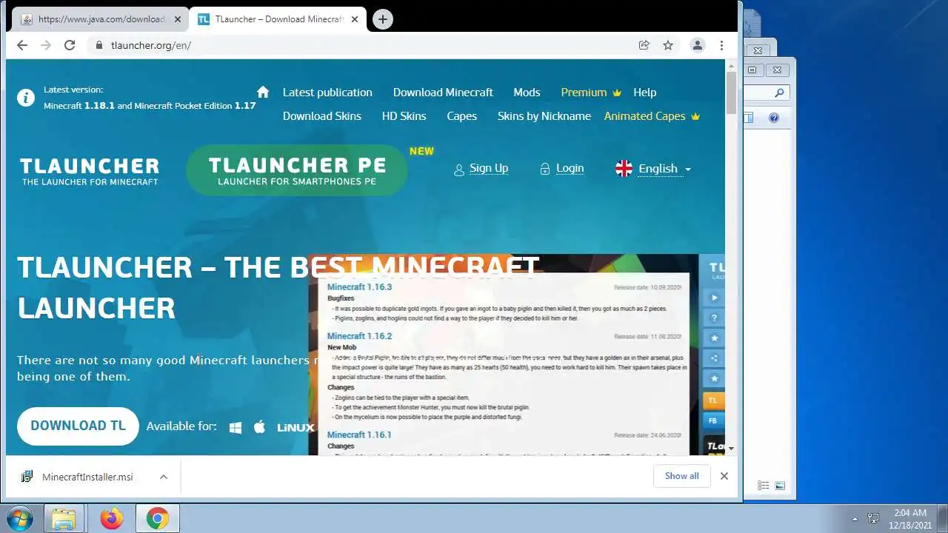
Task: Bookmark this tab with the star icon
Action: [668, 45]
